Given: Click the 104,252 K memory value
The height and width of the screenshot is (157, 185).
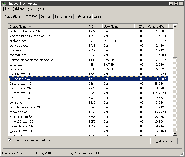Looking at the screenshot, I should (x=160, y=93).
